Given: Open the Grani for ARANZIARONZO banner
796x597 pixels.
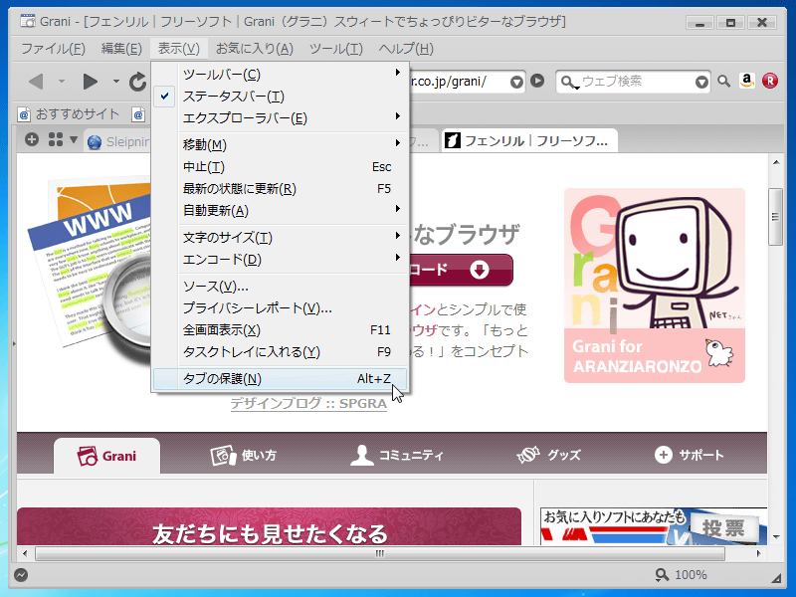Looking at the screenshot, I should (655, 286).
